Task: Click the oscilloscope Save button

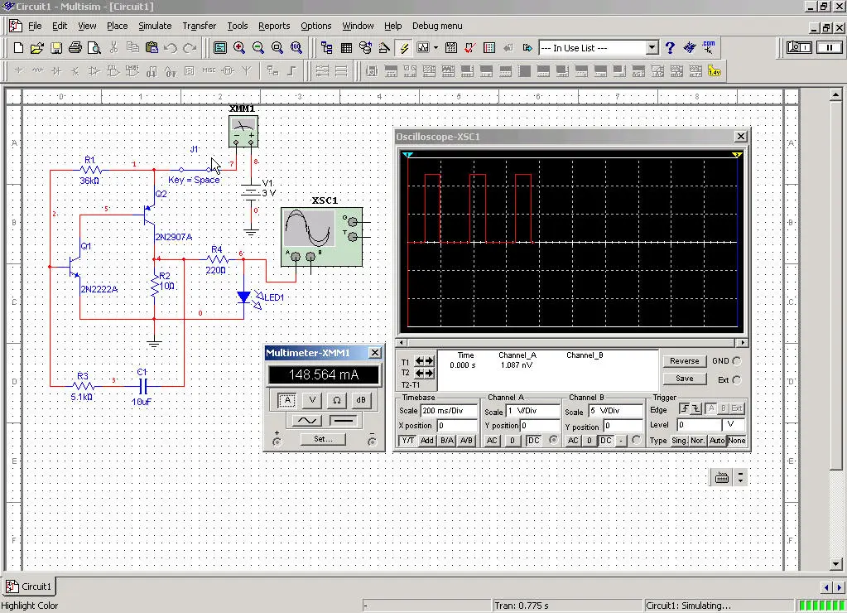Action: [685, 379]
